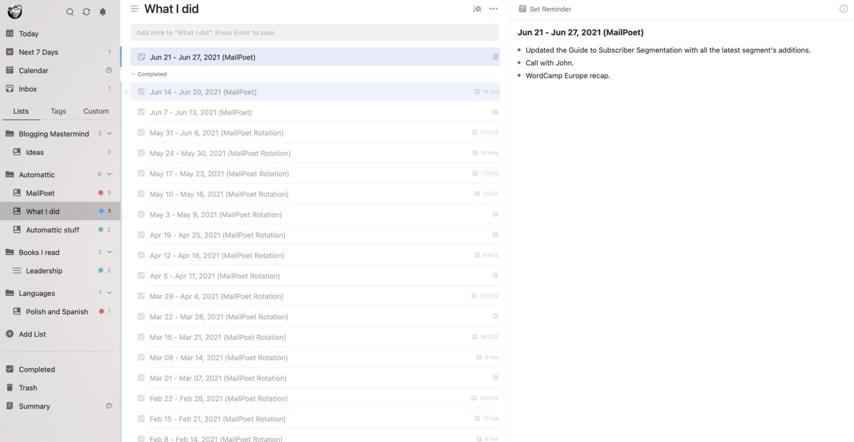Click the Trash bin icon
The width and height of the screenshot is (854, 442).
(x=9, y=388)
